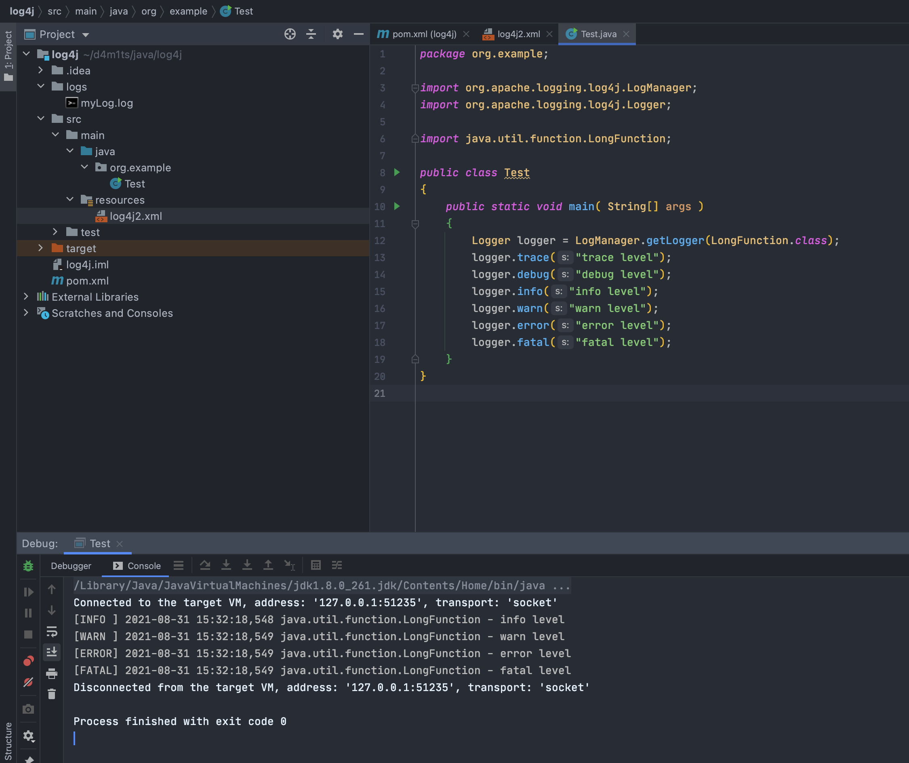Click the Step Over debugger icon

205,565
